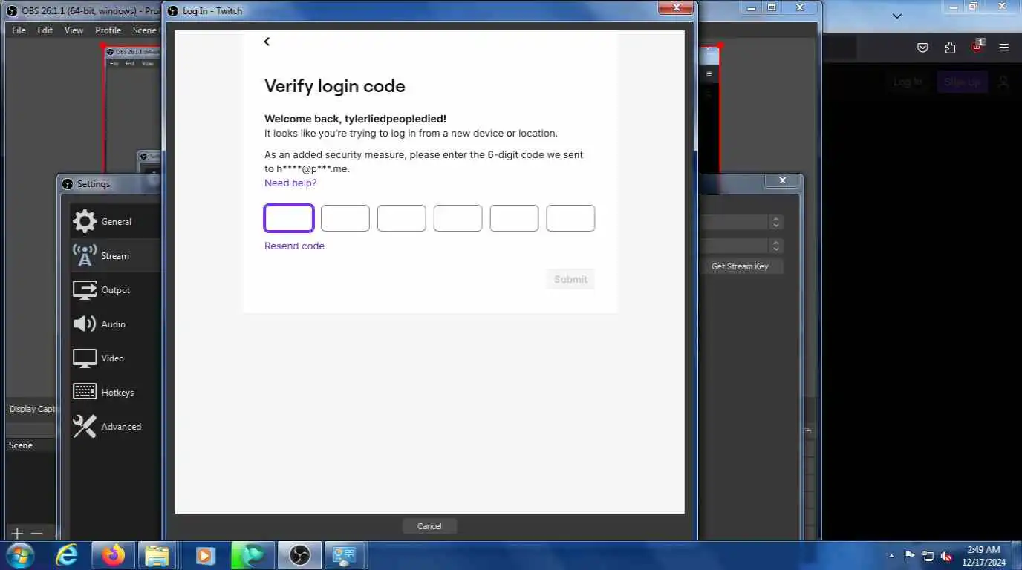Open Hotkeys settings in OBS Settings

(x=115, y=392)
